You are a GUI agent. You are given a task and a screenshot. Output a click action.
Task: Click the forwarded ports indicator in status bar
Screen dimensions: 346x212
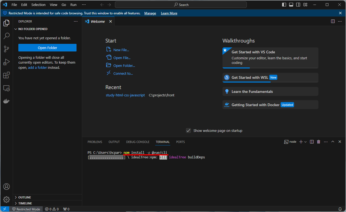point(66,209)
